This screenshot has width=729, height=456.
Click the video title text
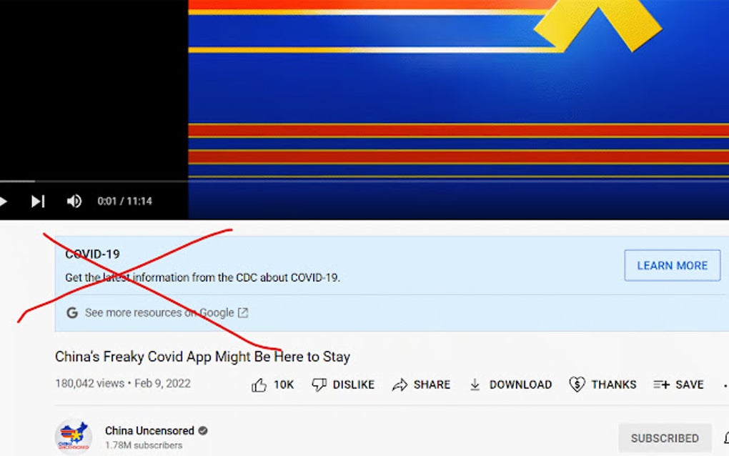tap(202, 357)
